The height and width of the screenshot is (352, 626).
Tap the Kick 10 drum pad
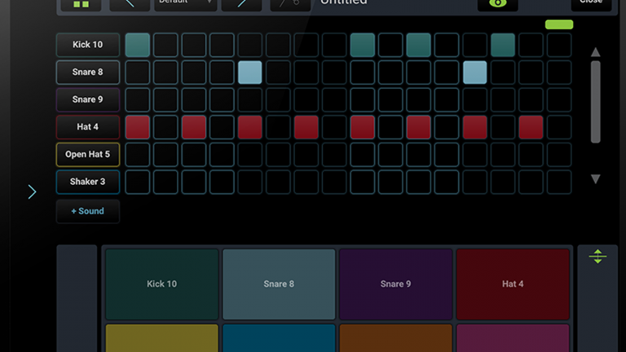pyautogui.click(x=161, y=284)
